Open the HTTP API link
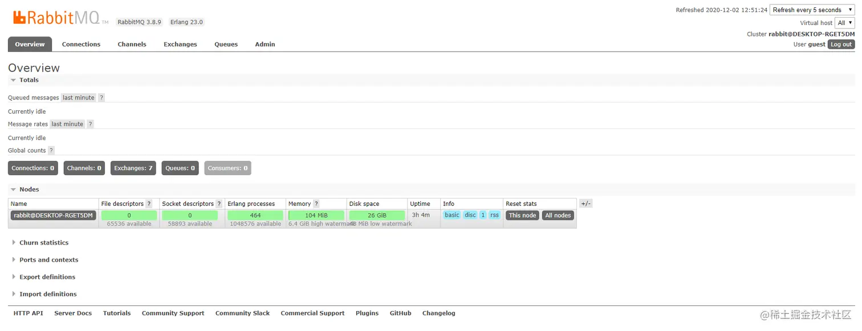The height and width of the screenshot is (331, 862). (x=29, y=313)
